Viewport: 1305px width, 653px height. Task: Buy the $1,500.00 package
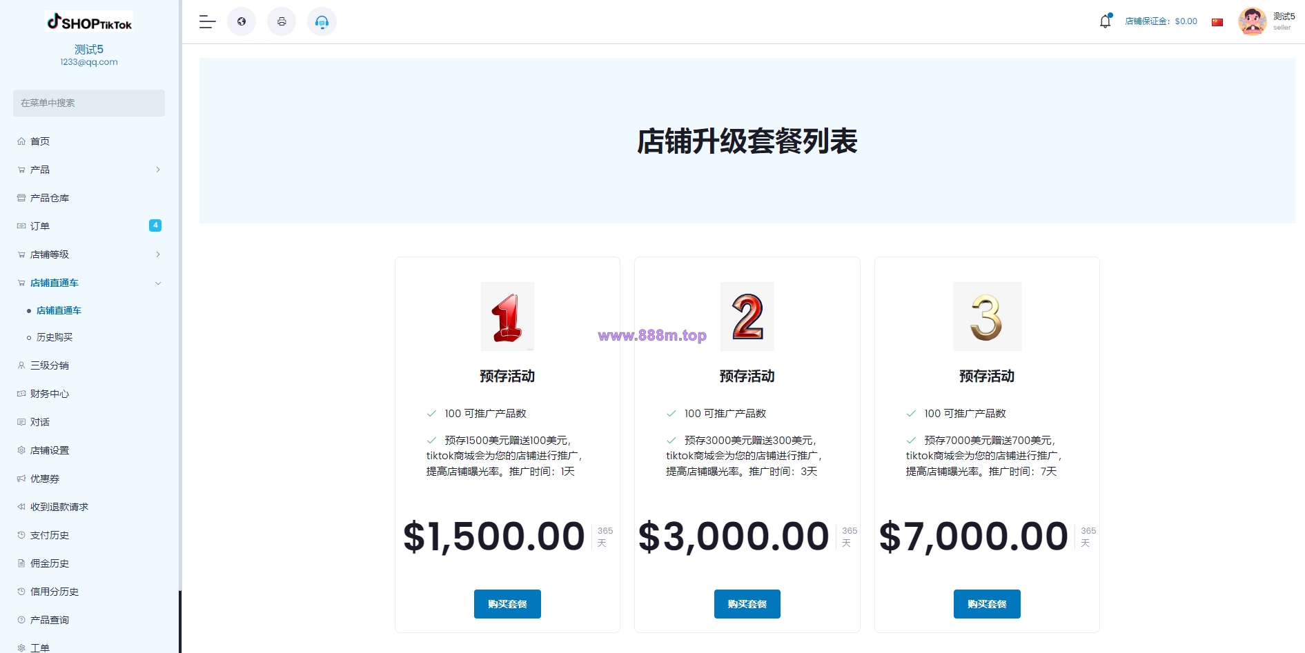[507, 604]
